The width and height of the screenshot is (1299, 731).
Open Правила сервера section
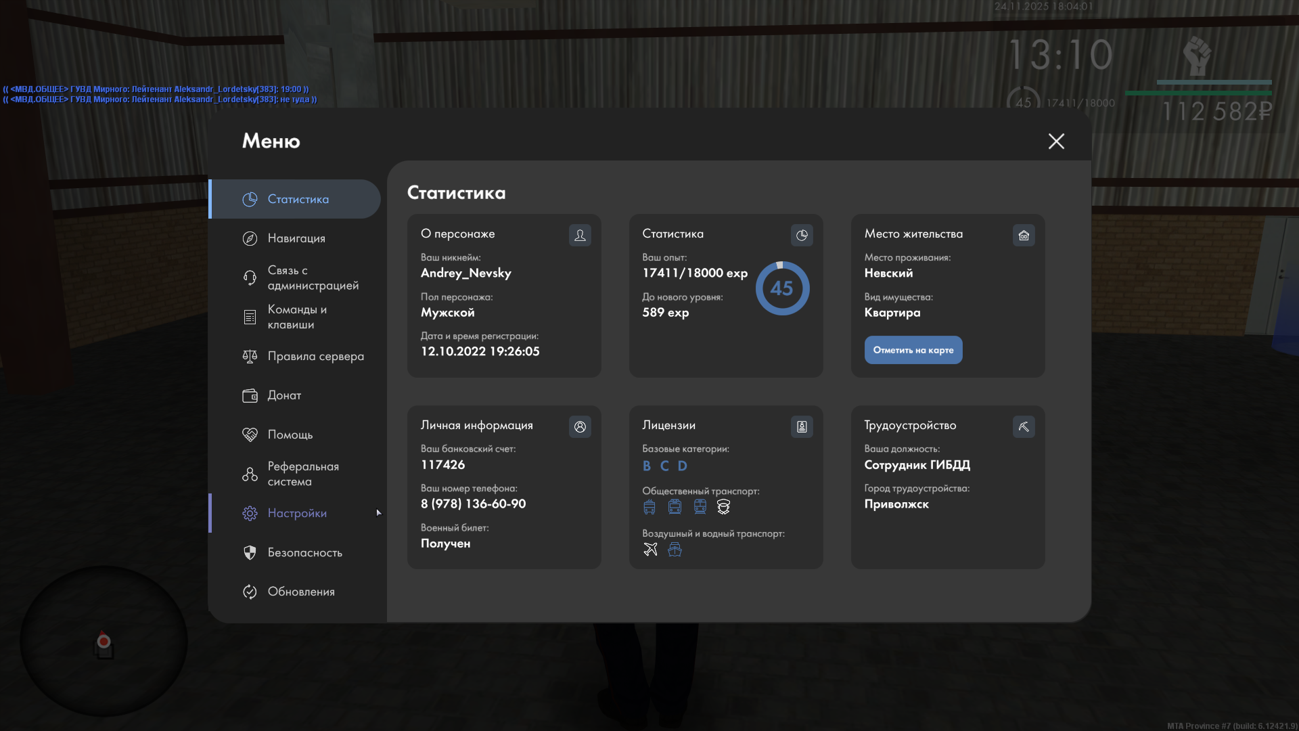point(315,356)
